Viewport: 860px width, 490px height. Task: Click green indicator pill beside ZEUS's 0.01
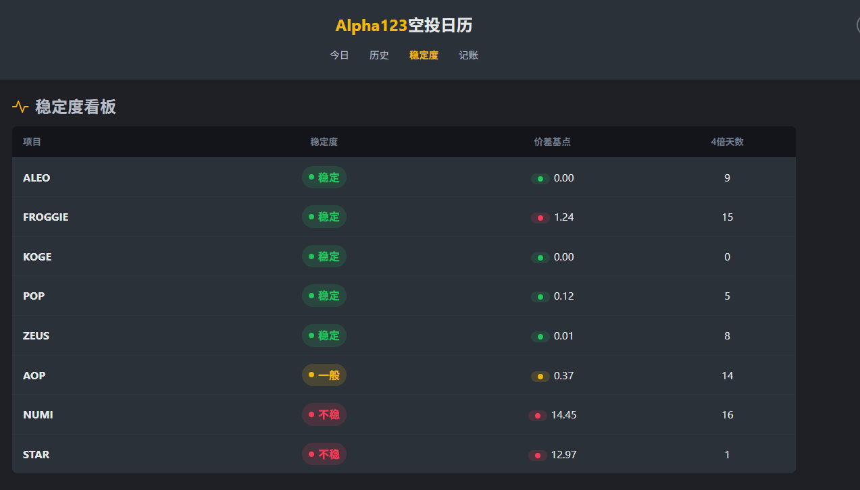[540, 337]
